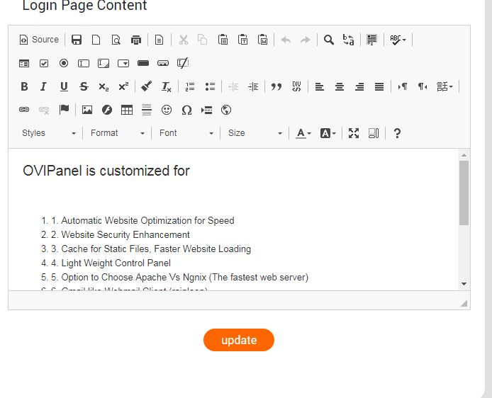
Task: Insert IFrame globe icon
Action: 226,110
